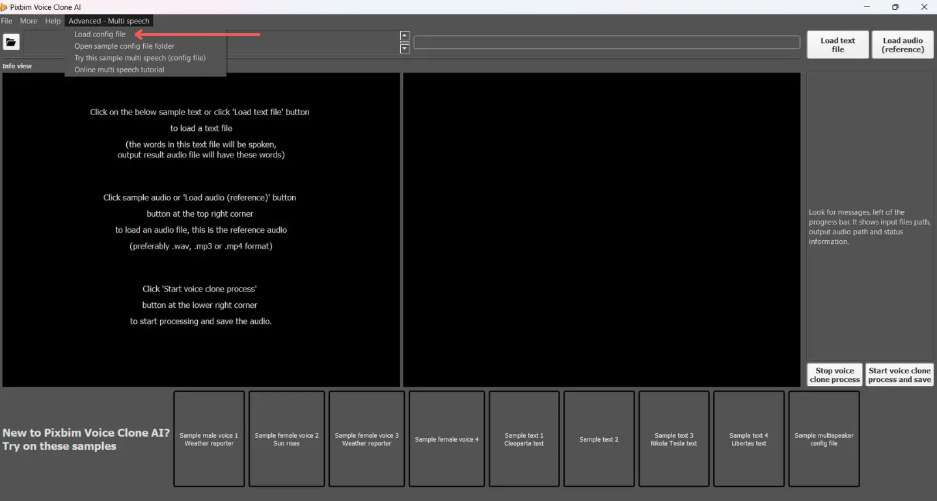Image resolution: width=937 pixels, height=501 pixels.
Task: Open the More menu
Action: (x=29, y=21)
